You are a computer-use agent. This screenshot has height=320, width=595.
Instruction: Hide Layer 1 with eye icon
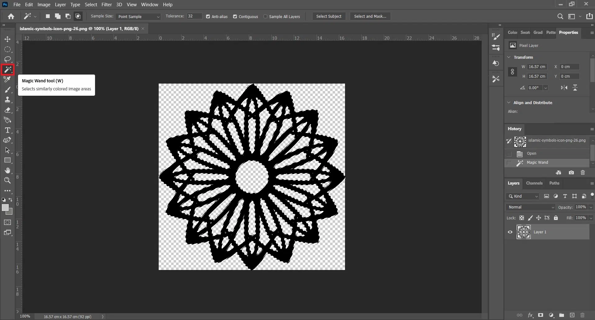click(510, 232)
